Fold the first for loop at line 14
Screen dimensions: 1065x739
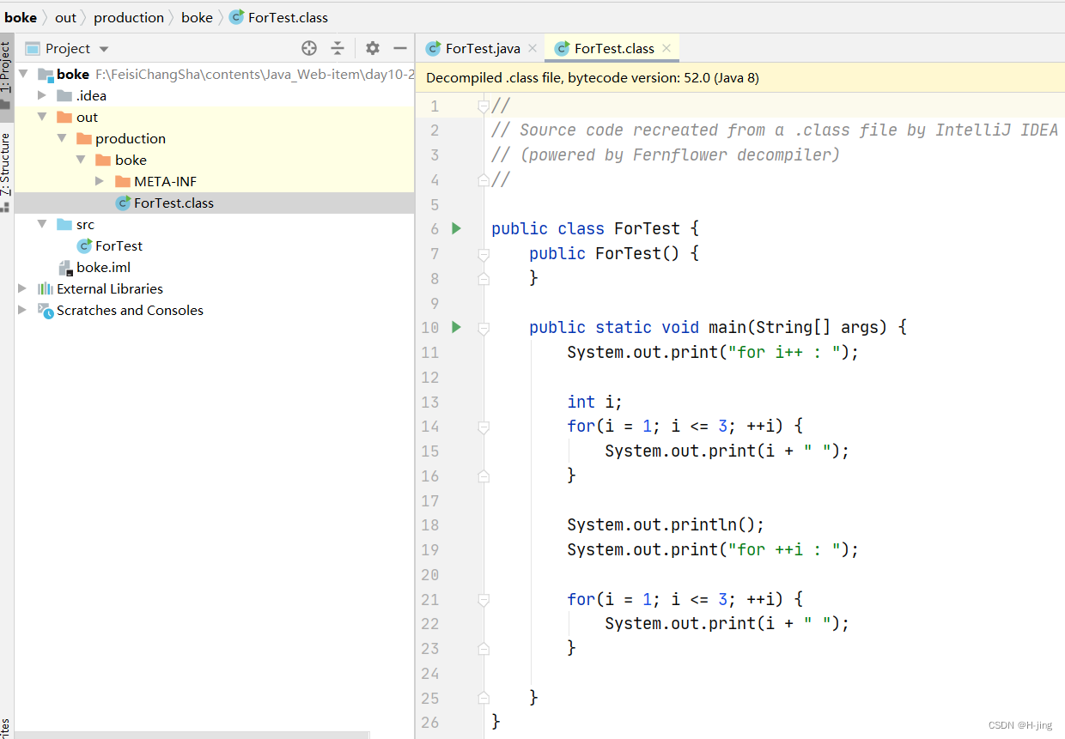pyautogui.click(x=484, y=427)
